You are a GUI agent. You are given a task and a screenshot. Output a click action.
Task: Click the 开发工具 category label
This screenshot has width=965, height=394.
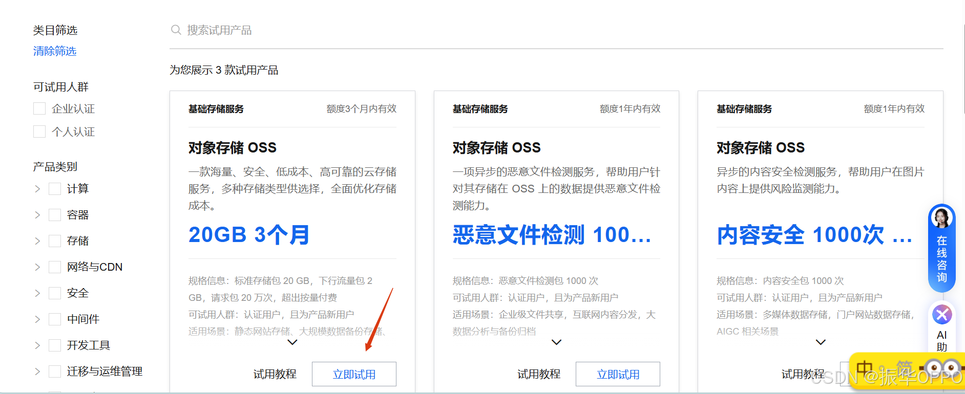click(x=89, y=345)
